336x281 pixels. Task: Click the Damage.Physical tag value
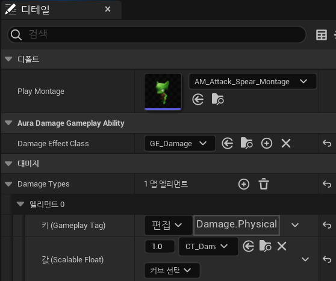click(x=237, y=225)
